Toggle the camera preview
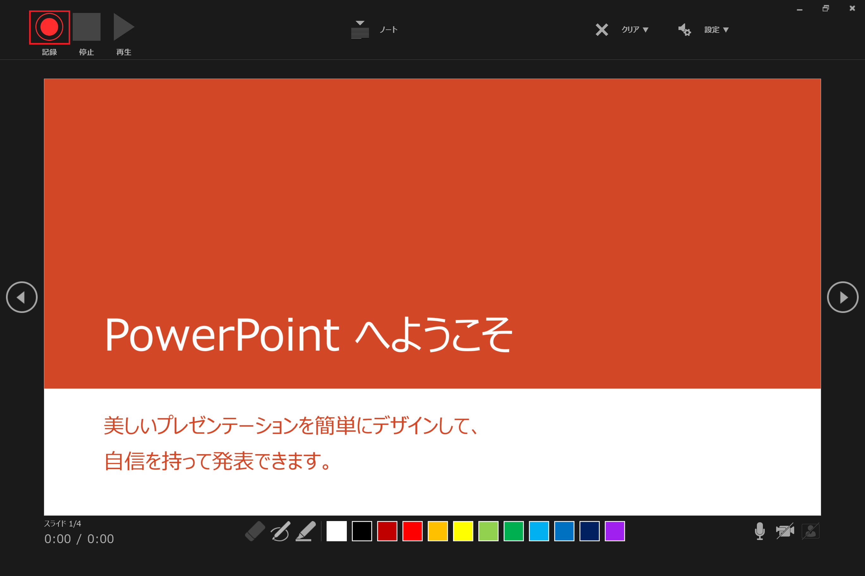Viewport: 865px width, 576px height. (x=811, y=531)
